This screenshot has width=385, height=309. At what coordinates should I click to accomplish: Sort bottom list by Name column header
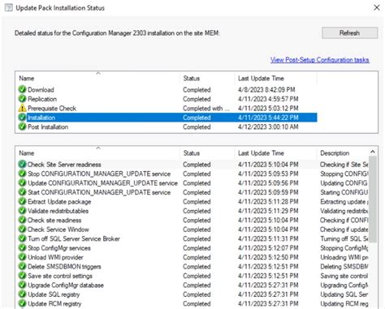[x=97, y=153]
